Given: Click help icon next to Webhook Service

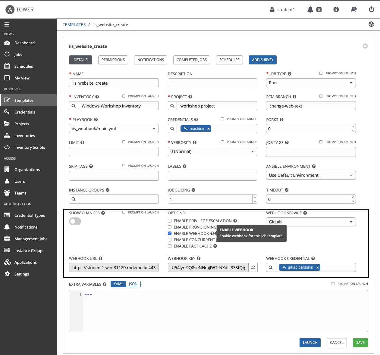Looking at the screenshot, I should click(x=305, y=213).
